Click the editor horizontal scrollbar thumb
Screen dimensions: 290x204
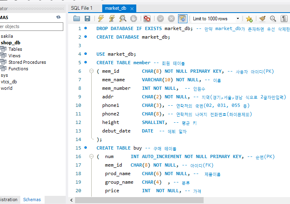139,200
